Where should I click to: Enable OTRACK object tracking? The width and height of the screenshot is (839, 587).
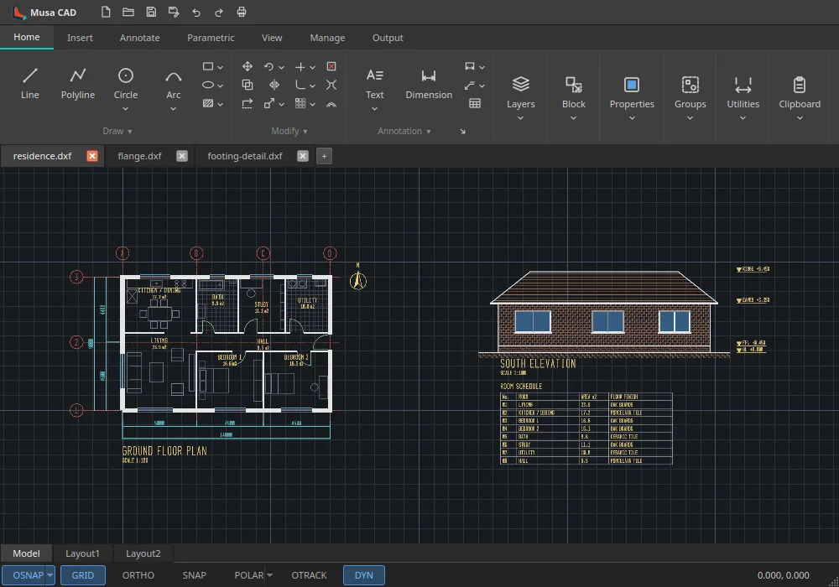[x=309, y=575]
